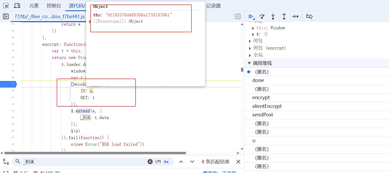This screenshot has height=173, width=389.
Task: Click the "4 条匹配结果" match count
Action: pyautogui.click(x=215, y=162)
